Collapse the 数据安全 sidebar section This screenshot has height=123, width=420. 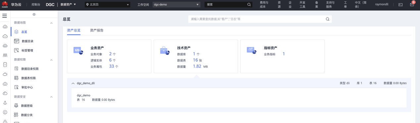click(x=51, y=97)
